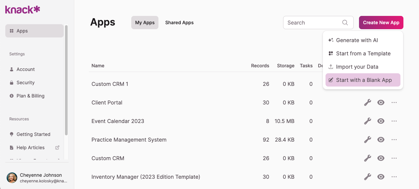
Task: Open more options for Client Portal
Action: pos(394,102)
